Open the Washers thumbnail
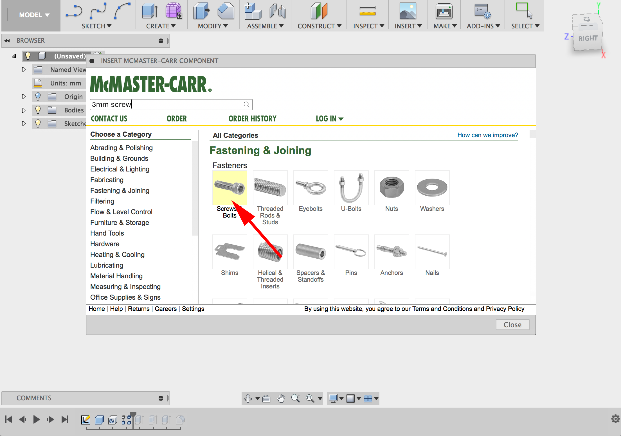 [432, 188]
